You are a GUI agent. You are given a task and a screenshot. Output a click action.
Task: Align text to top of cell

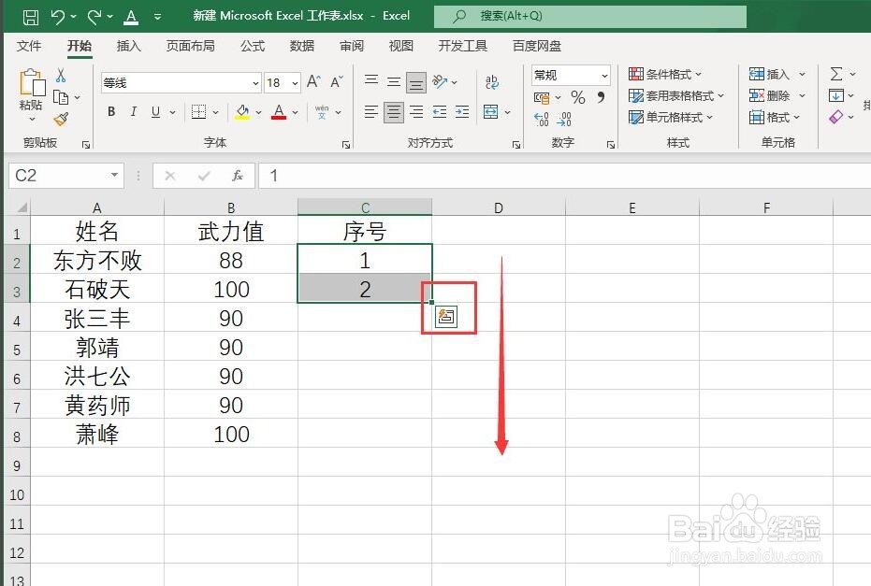click(x=371, y=82)
